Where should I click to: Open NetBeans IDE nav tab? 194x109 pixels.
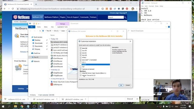click(x=37, y=17)
